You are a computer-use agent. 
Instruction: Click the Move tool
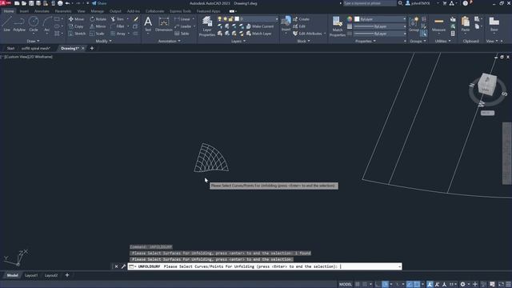pyautogui.click(x=77, y=19)
